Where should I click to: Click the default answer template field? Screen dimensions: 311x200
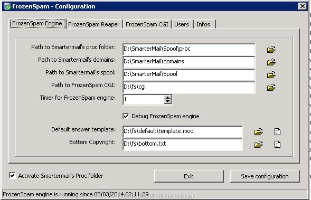point(183,131)
